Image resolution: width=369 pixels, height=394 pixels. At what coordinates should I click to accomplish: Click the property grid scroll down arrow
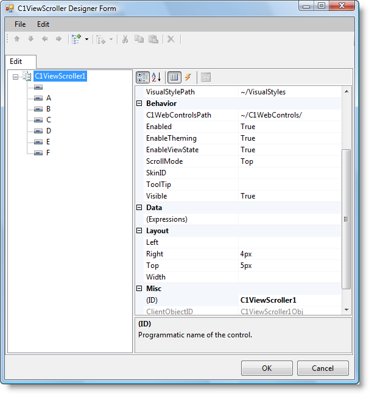[346, 309]
